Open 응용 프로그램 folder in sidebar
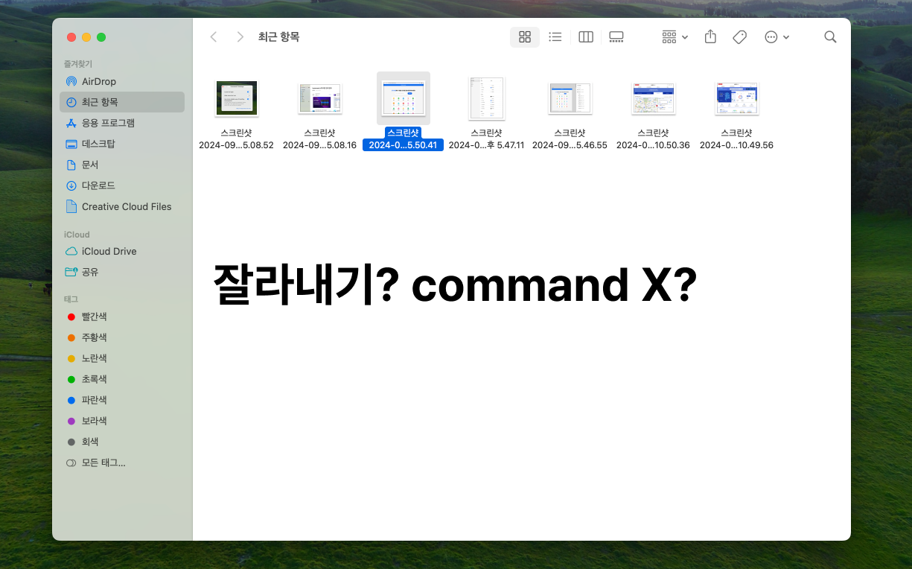The image size is (912, 569). 122,123
